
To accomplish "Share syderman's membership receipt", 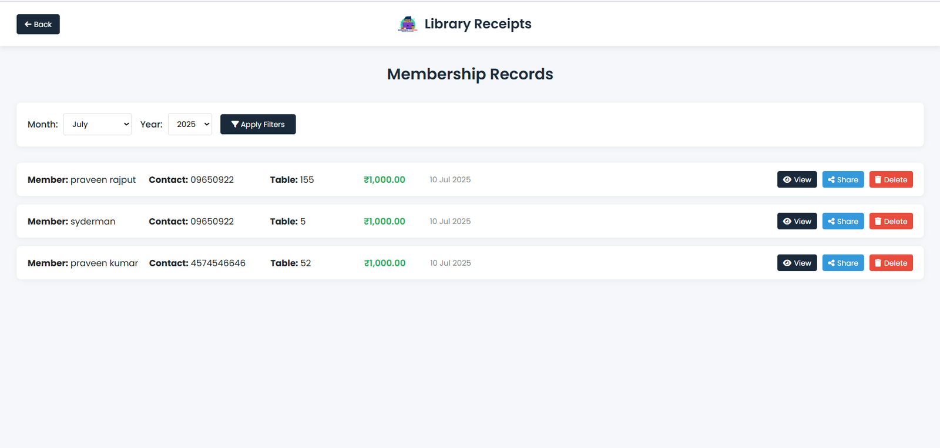I will pos(842,221).
